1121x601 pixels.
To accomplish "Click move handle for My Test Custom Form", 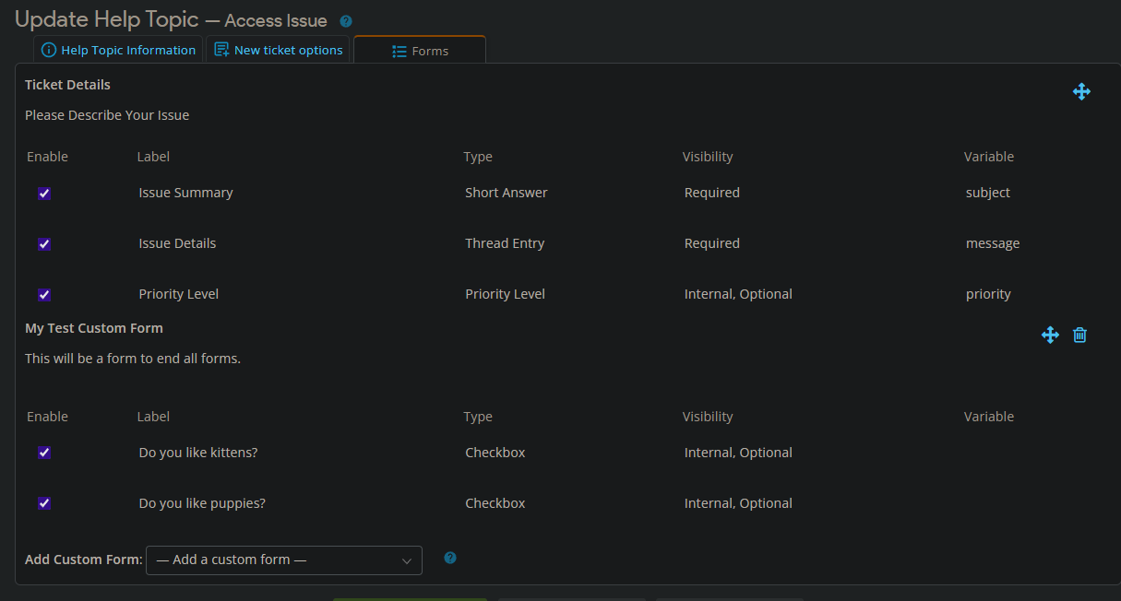I will pos(1050,335).
